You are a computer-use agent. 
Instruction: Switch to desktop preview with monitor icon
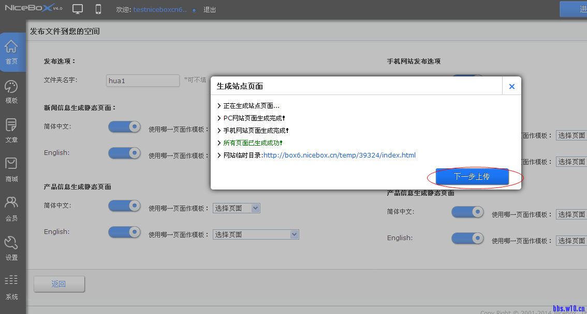78,9
